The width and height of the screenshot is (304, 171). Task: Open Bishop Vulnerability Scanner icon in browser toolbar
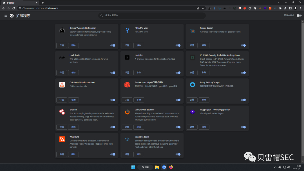209,8
